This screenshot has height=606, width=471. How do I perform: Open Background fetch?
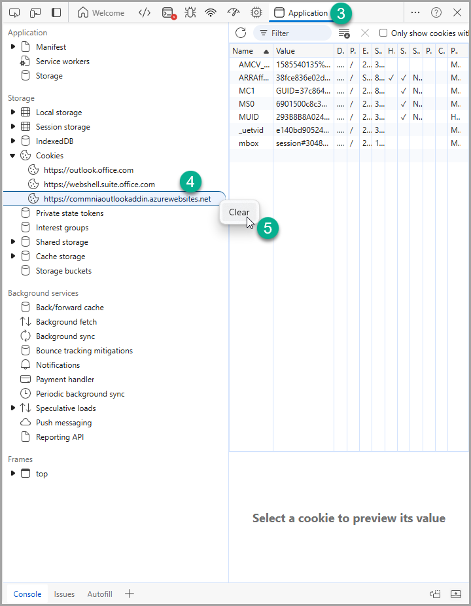point(67,321)
